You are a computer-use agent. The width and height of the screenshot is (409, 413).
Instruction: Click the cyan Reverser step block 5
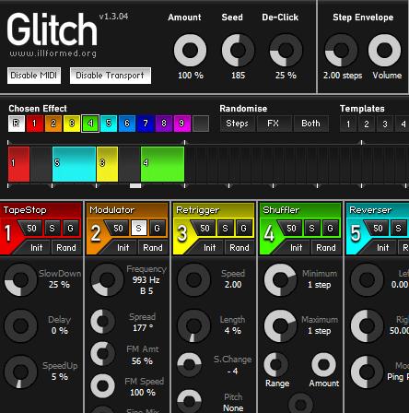click(74, 164)
